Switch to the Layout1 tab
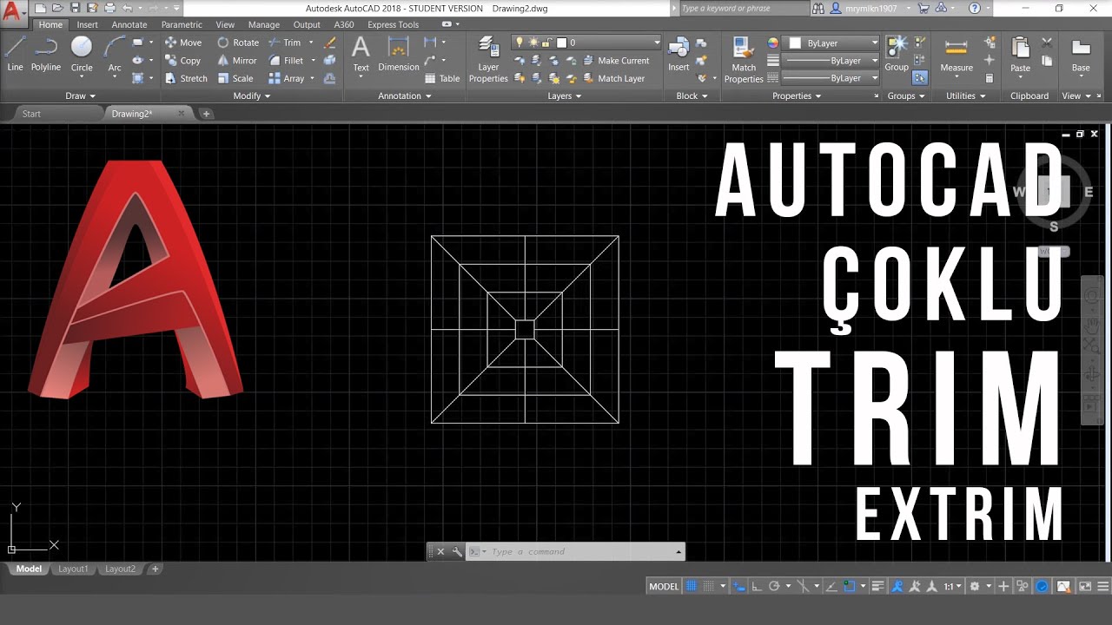Viewport: 1112px width, 625px height. pos(73,569)
